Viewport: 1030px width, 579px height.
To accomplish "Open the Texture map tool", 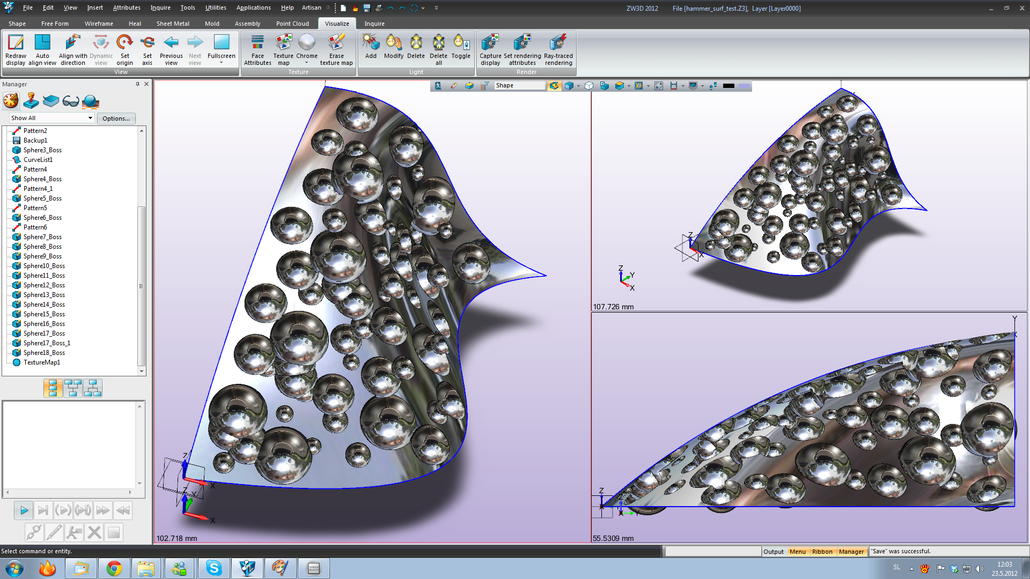I will (283, 43).
